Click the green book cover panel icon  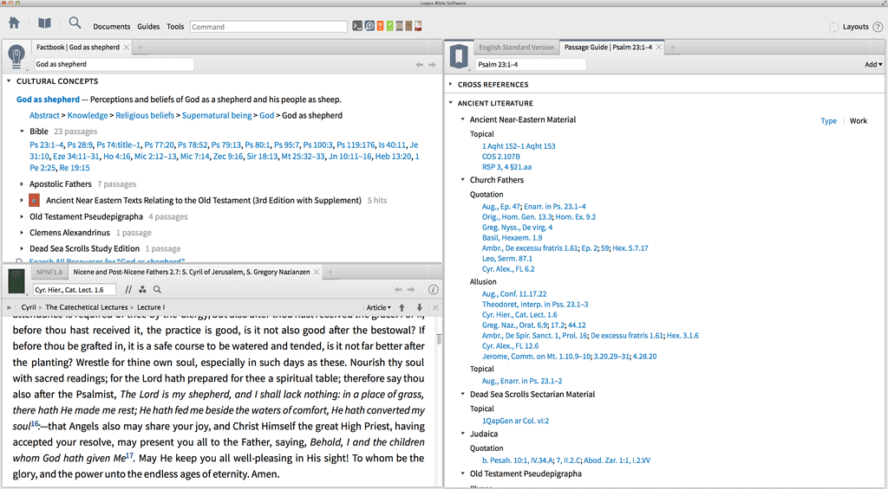click(16, 281)
